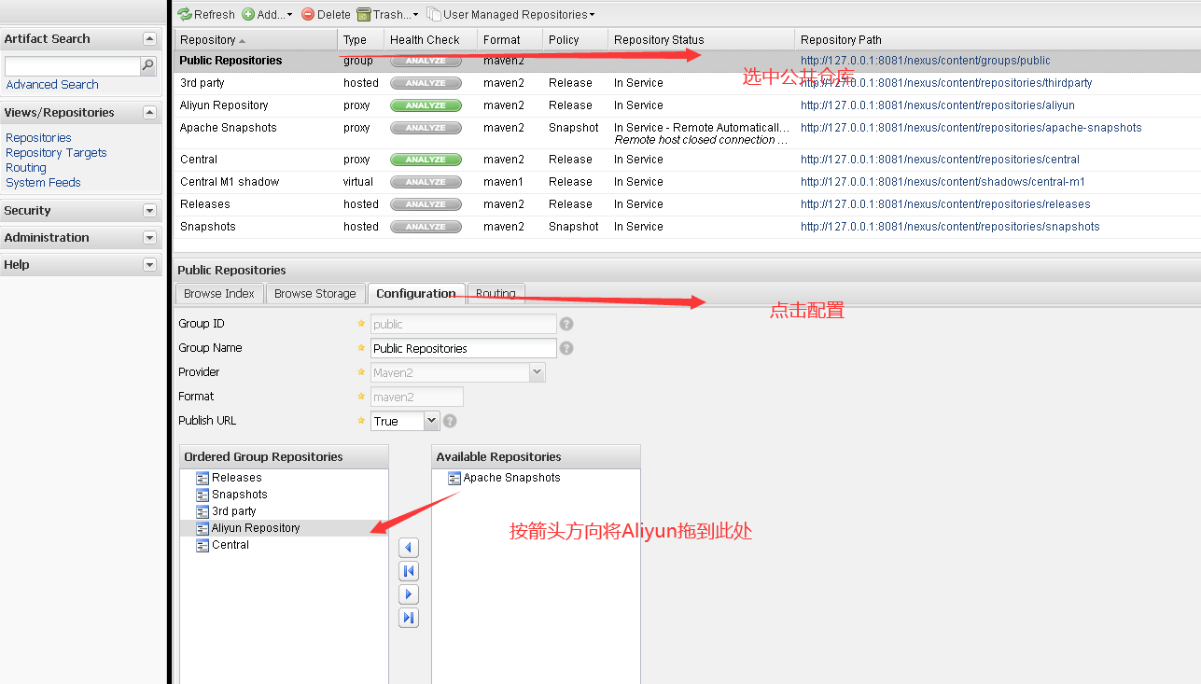Expand the Security panel

pos(149,211)
